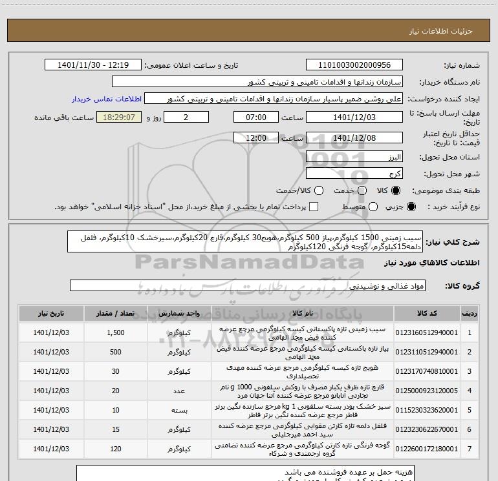Click the announcement date field 1401/11/30 - 12:19
498x481 pixels.
pyautogui.click(x=93, y=65)
